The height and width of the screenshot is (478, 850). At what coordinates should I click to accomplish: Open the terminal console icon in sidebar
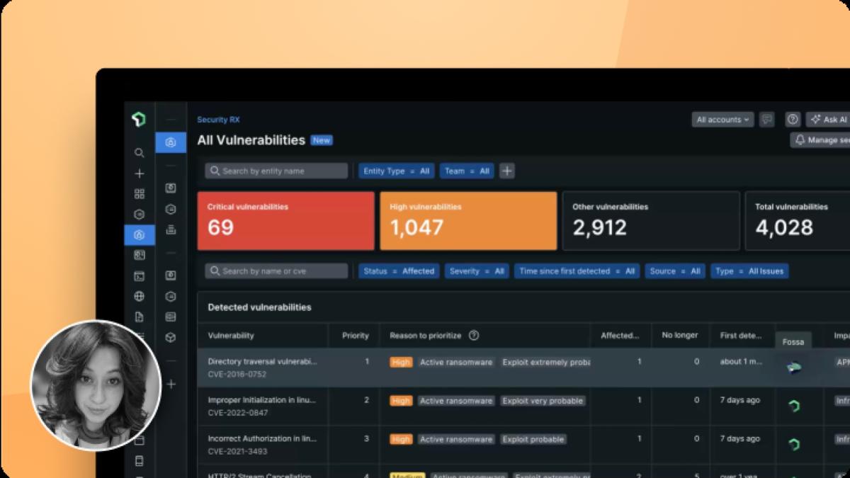point(140,276)
